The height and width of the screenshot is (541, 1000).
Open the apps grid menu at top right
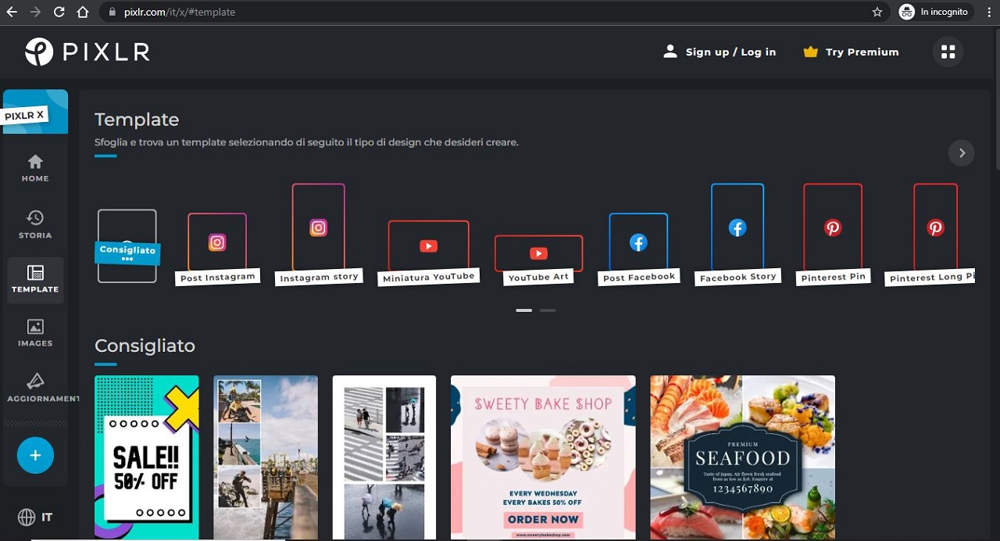pos(948,52)
